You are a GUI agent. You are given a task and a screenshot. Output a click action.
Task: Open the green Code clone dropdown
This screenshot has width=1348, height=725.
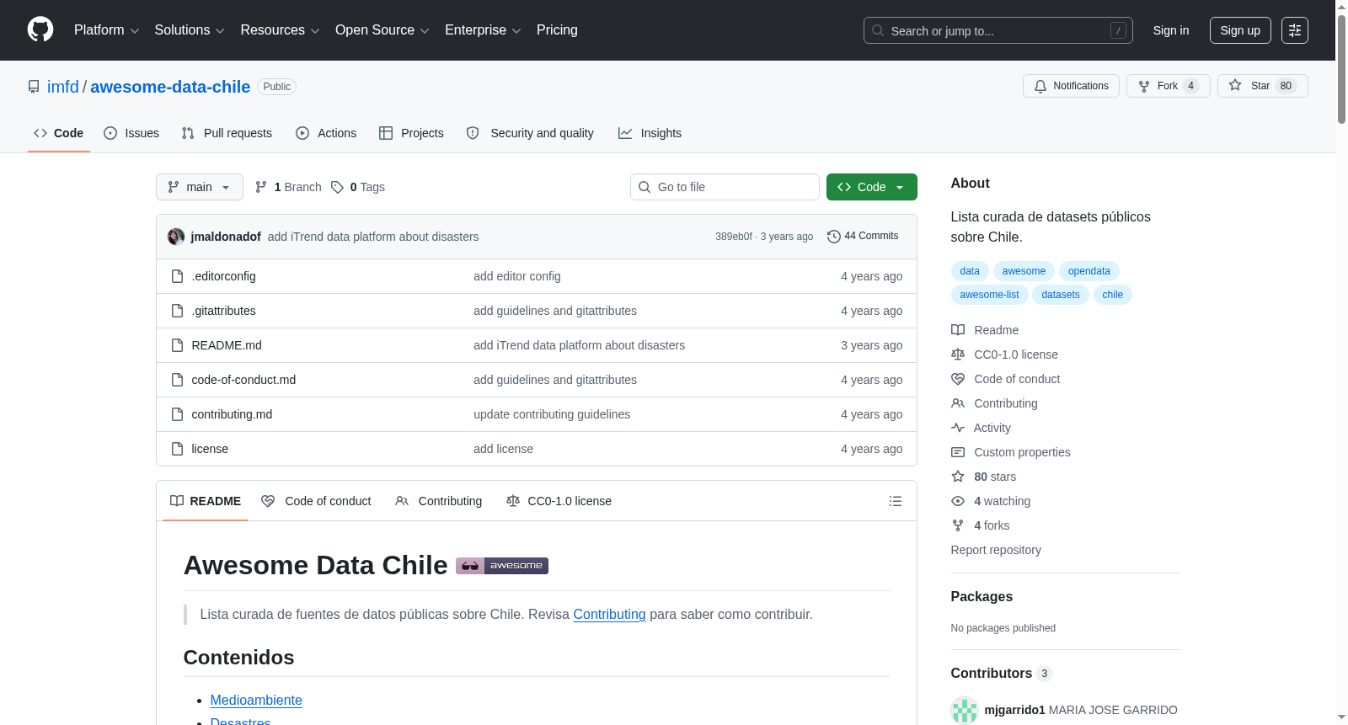coord(871,187)
